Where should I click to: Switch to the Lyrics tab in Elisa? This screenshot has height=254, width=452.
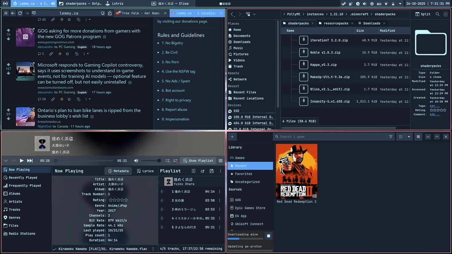145,171
